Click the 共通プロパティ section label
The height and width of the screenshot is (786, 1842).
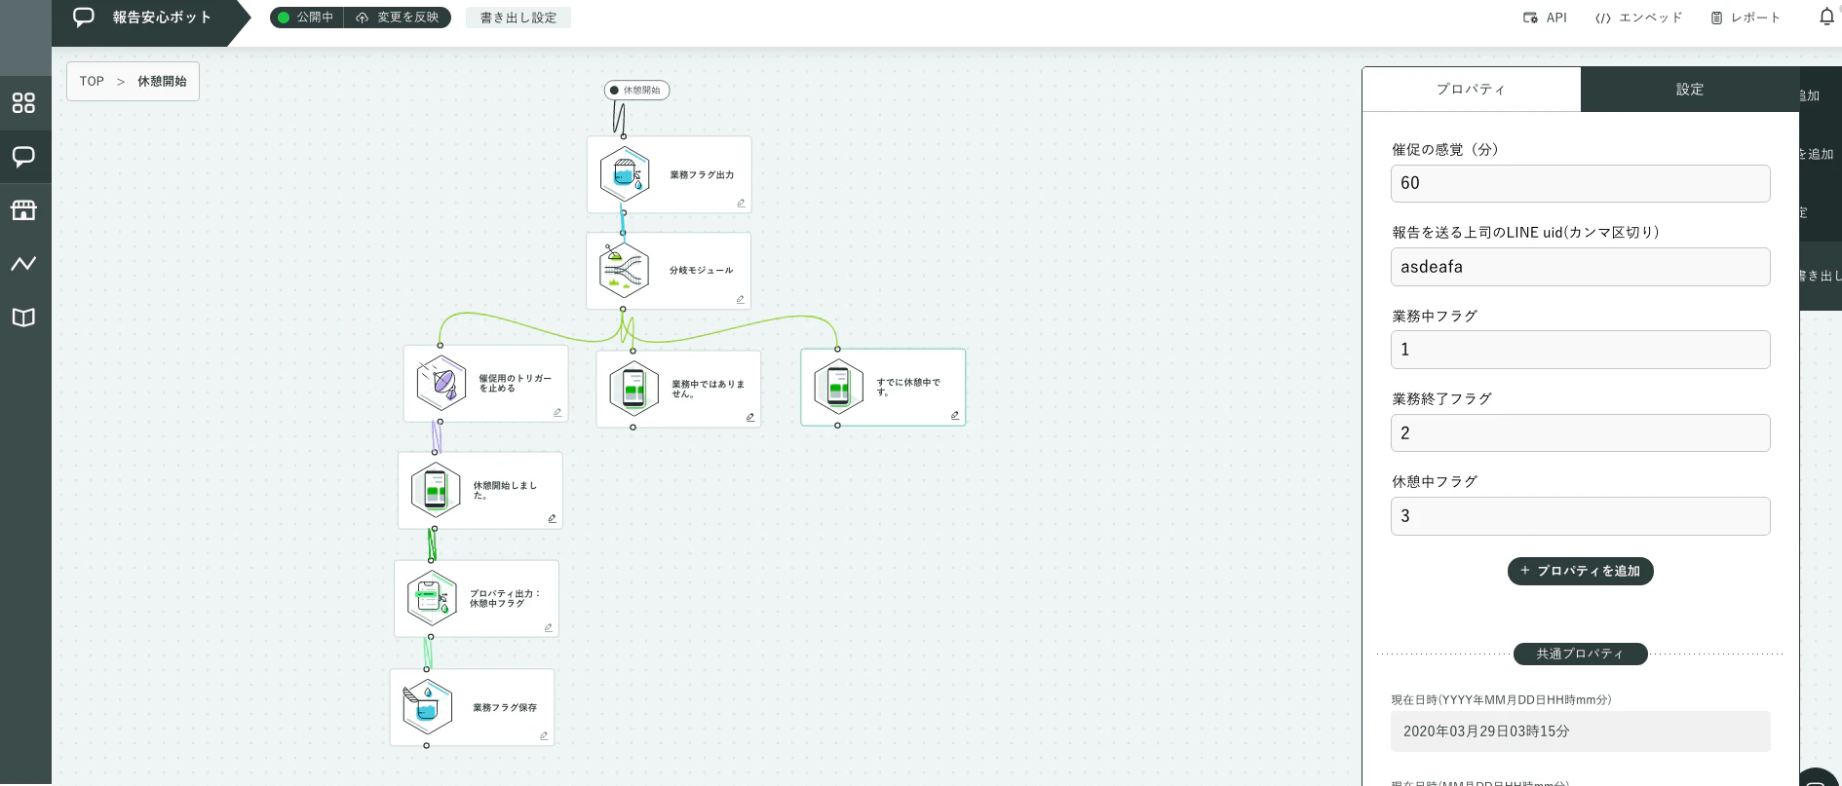[1580, 654]
